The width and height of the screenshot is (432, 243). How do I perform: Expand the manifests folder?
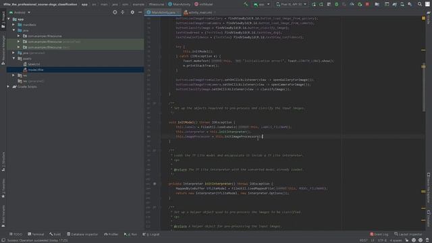[x=13, y=25]
